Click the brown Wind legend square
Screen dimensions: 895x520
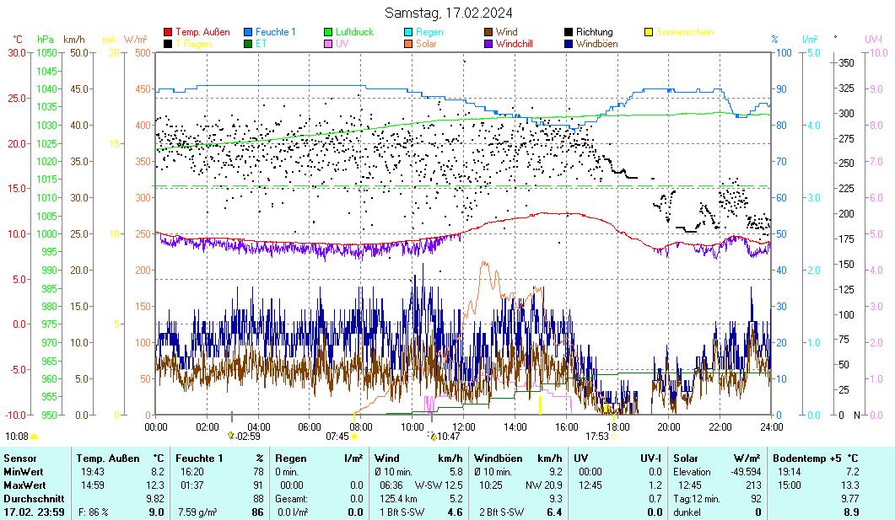click(488, 32)
